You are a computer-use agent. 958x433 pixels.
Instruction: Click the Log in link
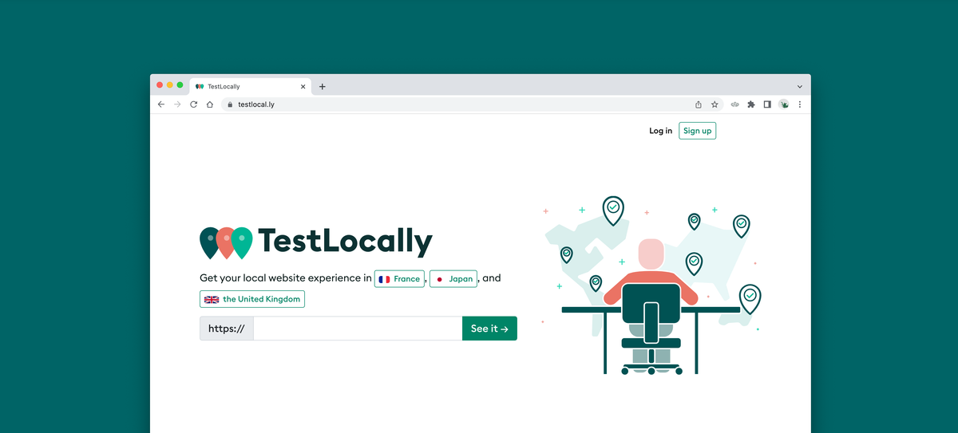[661, 131]
